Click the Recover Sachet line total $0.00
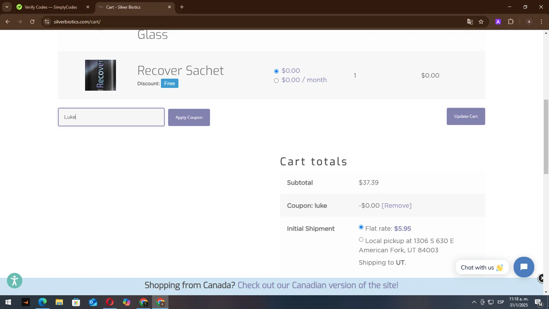 tap(430, 75)
